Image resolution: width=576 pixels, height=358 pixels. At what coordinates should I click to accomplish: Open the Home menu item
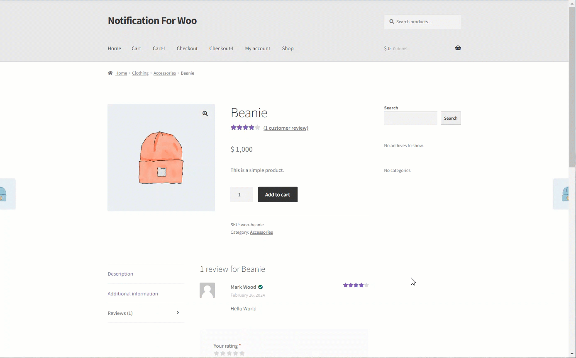114,48
